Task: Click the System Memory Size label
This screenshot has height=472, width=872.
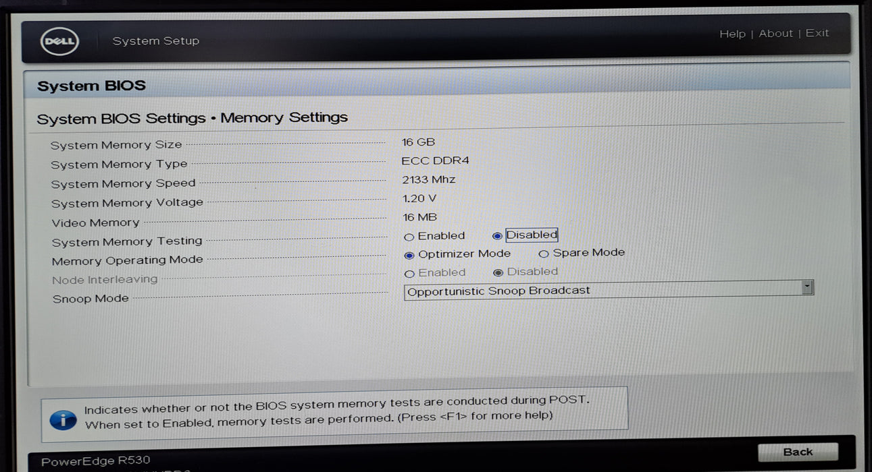Action: (x=116, y=145)
